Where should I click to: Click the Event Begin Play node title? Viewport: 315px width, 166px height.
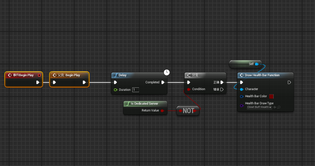pos(23,75)
